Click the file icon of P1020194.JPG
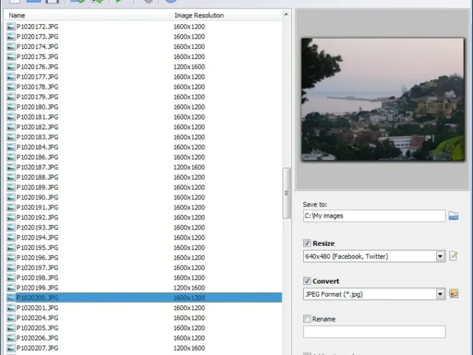This screenshot has width=473, height=355. point(11,238)
